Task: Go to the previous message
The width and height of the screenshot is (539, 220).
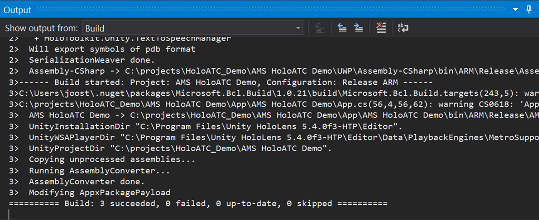Action: pyautogui.click(x=342, y=28)
